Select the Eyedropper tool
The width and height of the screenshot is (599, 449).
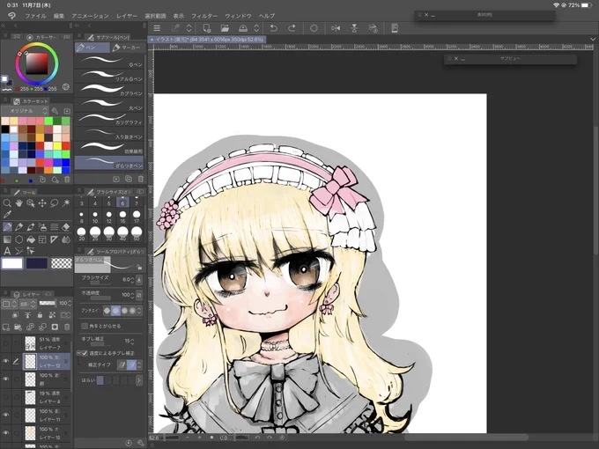point(7,215)
